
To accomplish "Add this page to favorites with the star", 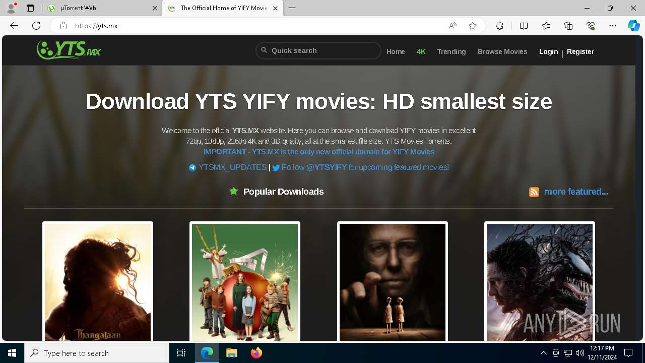I will (x=473, y=26).
